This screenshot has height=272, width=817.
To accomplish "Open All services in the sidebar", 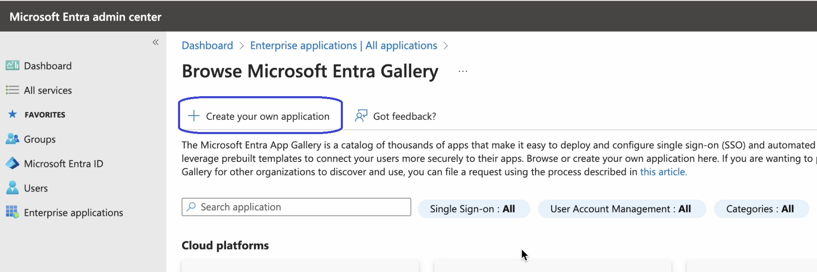I will [48, 90].
